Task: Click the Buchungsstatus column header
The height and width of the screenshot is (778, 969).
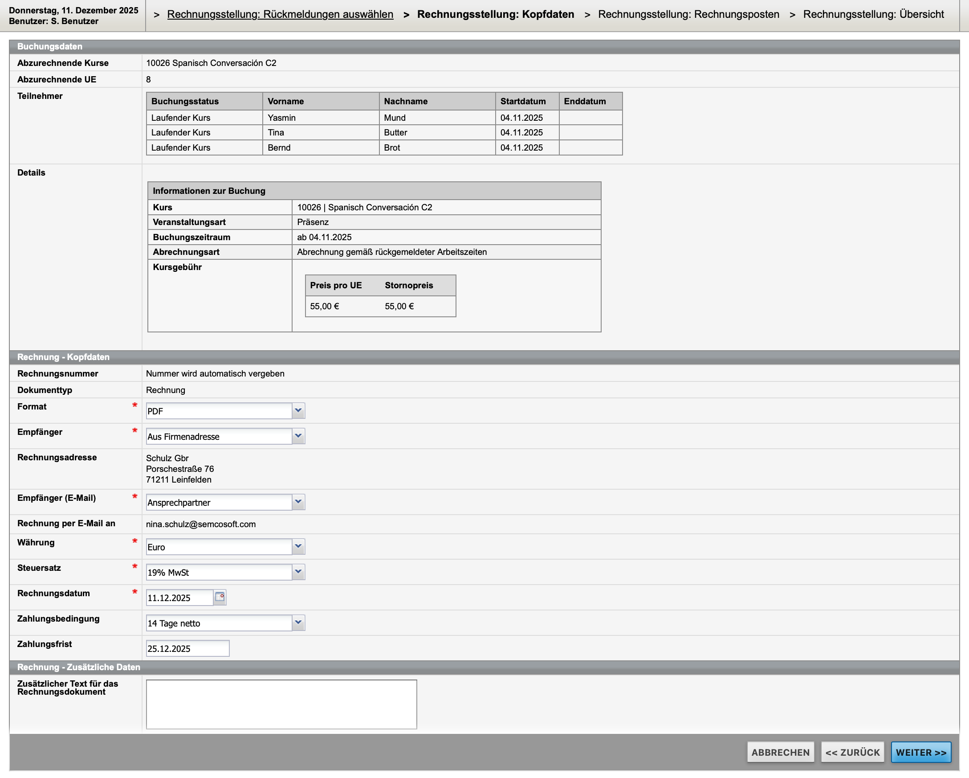Action: [x=185, y=101]
